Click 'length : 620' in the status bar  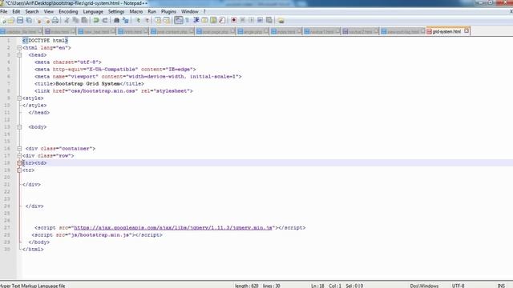[x=246, y=286]
